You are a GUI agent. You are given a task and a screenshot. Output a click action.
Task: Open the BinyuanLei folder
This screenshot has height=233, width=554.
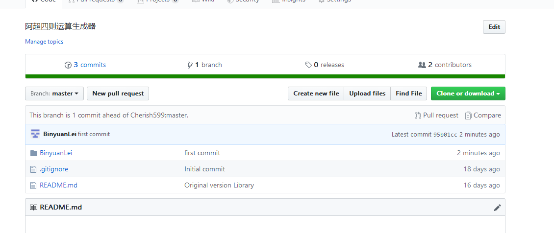[56, 153]
